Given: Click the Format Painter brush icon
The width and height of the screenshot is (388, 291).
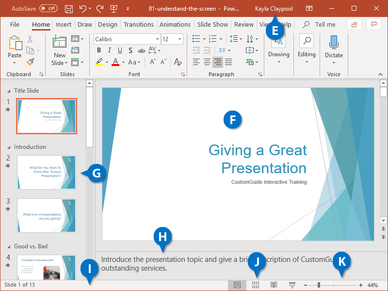Looking at the screenshot, I should [x=30, y=62].
